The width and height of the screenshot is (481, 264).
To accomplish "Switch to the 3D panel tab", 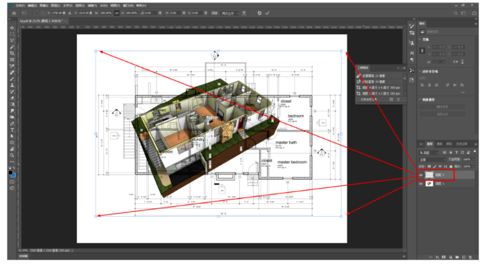I will tap(421, 144).
